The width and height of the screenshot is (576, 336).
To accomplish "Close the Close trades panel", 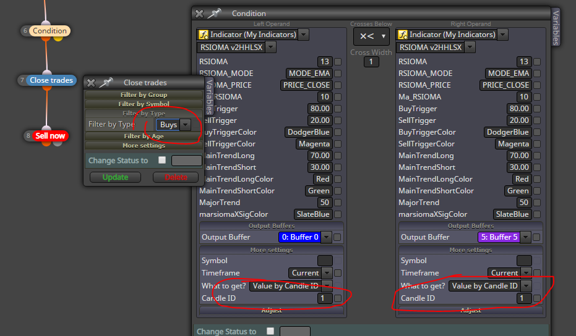I will click(91, 83).
